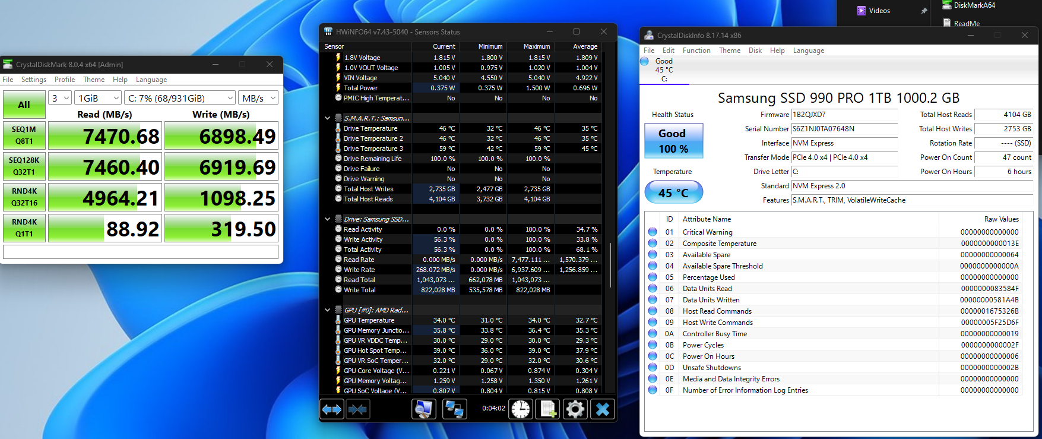Click the pin icon next to Videos
Viewport: 1042px width, 439px height.
tap(924, 11)
